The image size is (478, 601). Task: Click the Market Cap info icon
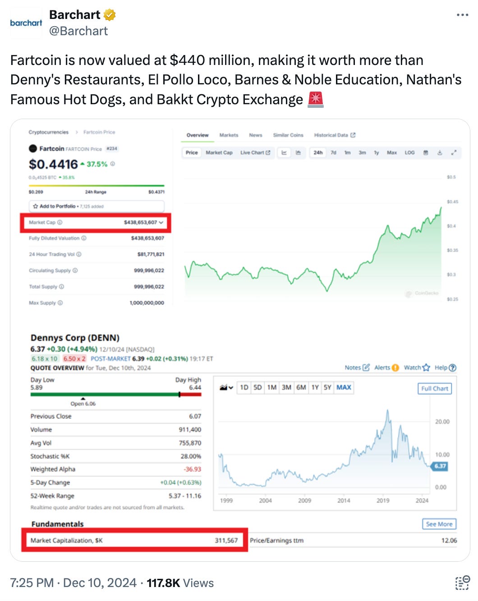60,222
